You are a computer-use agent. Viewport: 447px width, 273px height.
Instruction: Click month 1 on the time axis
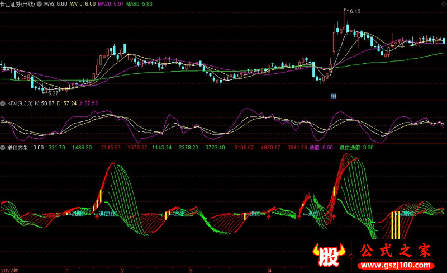click(x=68, y=270)
